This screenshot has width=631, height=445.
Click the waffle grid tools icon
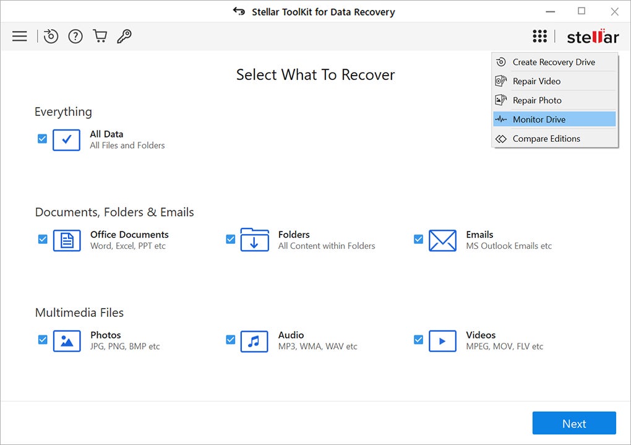click(x=539, y=36)
